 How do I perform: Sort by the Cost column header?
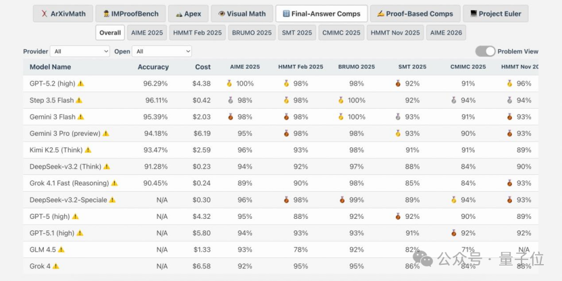203,67
